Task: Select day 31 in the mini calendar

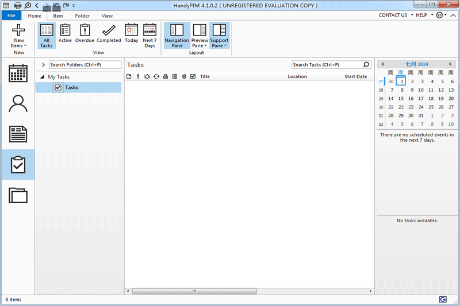Action: (421, 115)
